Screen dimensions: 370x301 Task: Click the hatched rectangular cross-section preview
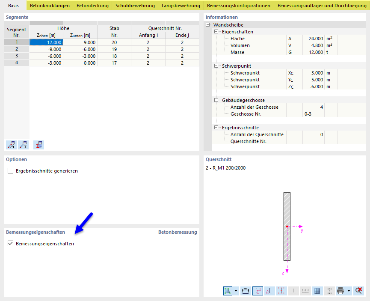point(287,226)
